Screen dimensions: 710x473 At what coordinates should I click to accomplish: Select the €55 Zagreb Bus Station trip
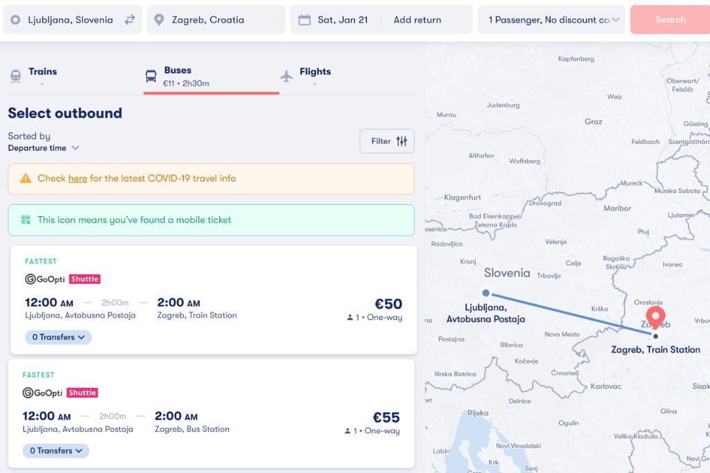click(x=211, y=413)
